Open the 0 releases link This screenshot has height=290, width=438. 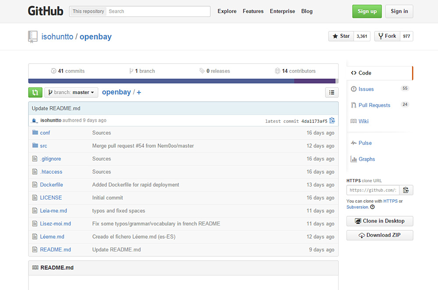[215, 71]
